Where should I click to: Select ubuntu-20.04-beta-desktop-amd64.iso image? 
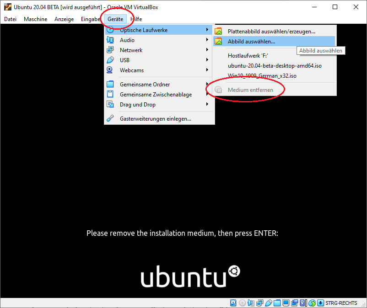coord(275,66)
